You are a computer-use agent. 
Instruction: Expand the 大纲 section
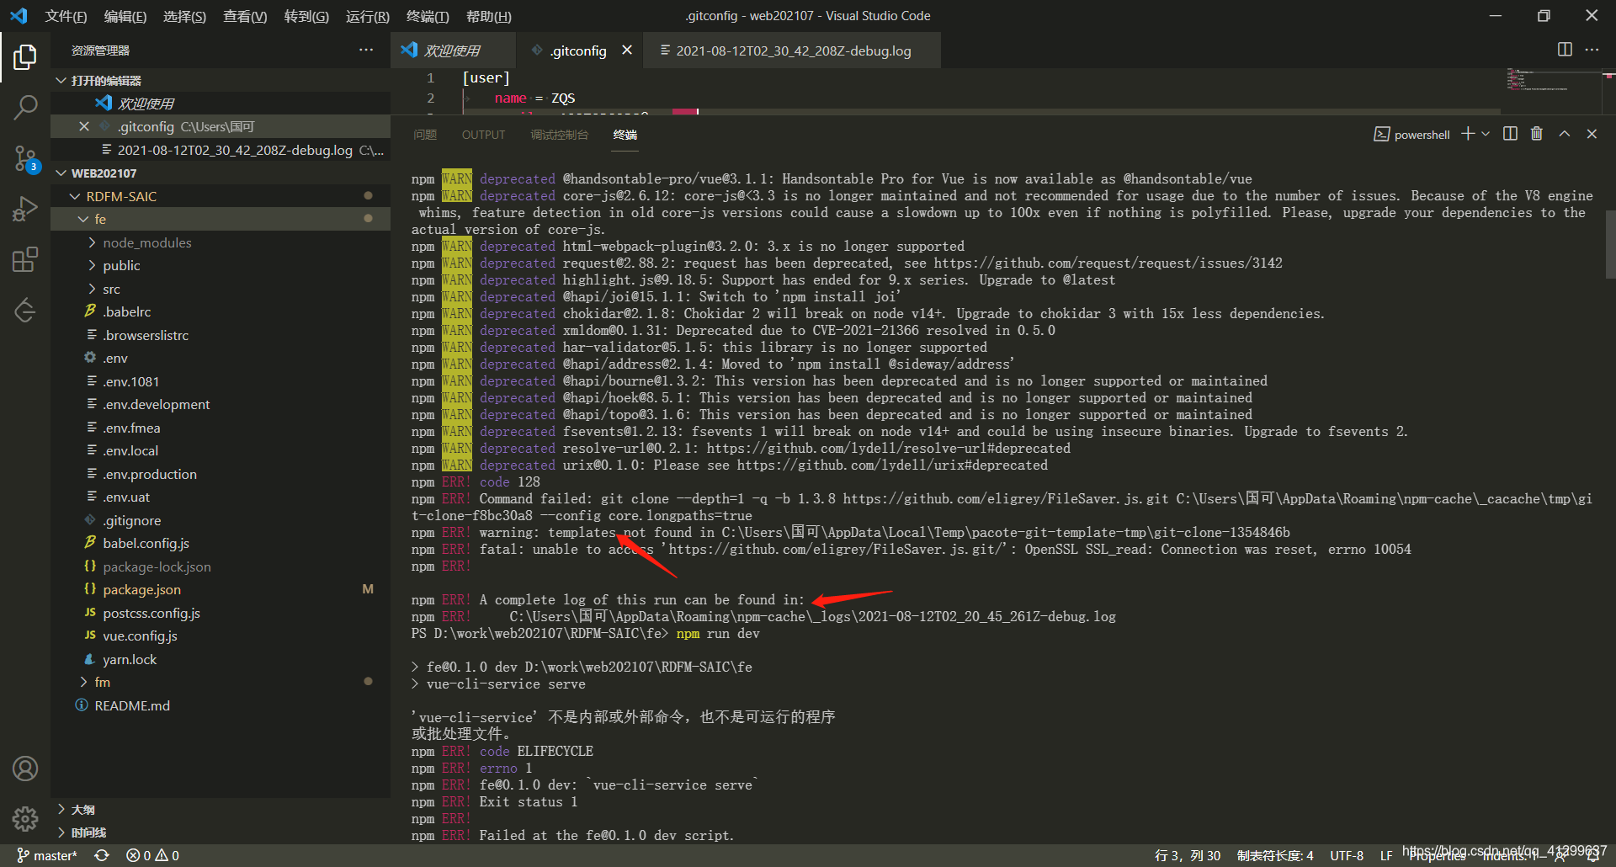pyautogui.click(x=221, y=809)
